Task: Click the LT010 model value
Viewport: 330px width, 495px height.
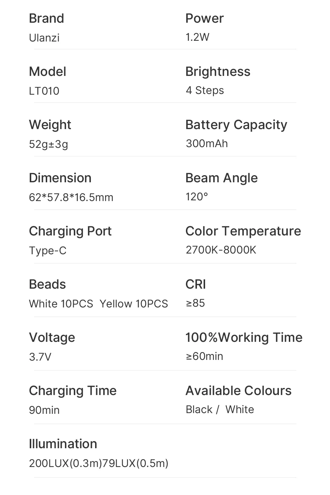Action: [x=44, y=91]
